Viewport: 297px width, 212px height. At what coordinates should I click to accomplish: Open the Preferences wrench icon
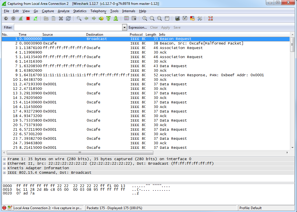click(x=200, y=19)
